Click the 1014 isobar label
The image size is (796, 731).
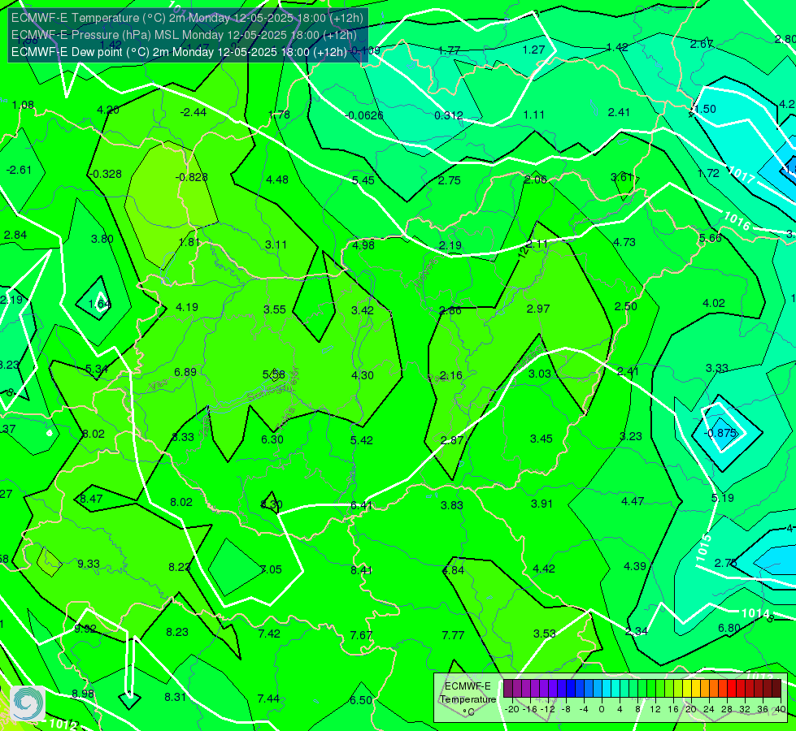tap(755, 613)
